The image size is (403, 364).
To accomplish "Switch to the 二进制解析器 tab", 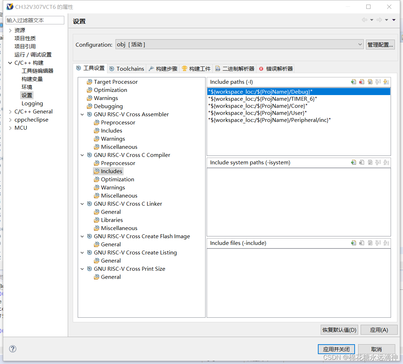I will point(235,69).
